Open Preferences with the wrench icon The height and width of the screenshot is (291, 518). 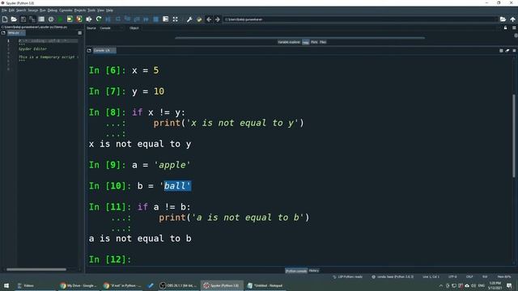(x=189, y=19)
